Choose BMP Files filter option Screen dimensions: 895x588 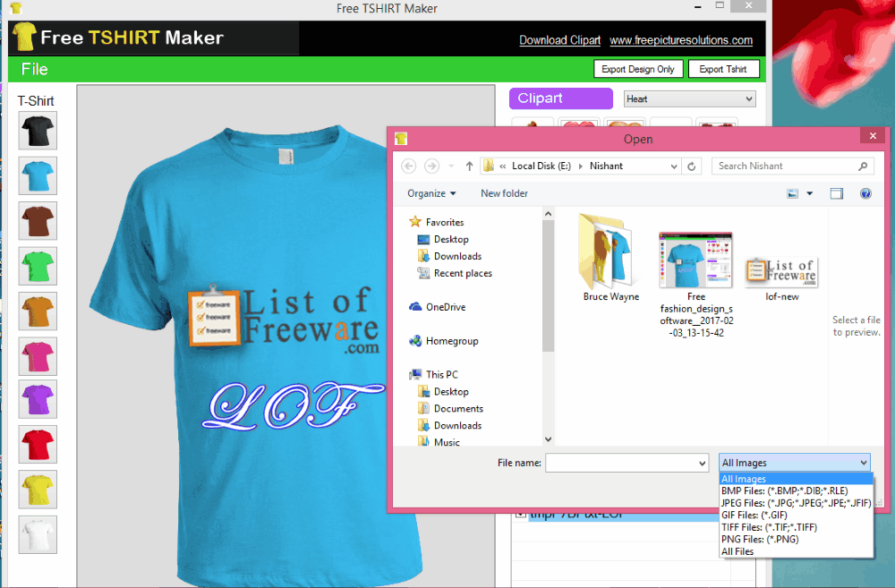tap(797, 491)
